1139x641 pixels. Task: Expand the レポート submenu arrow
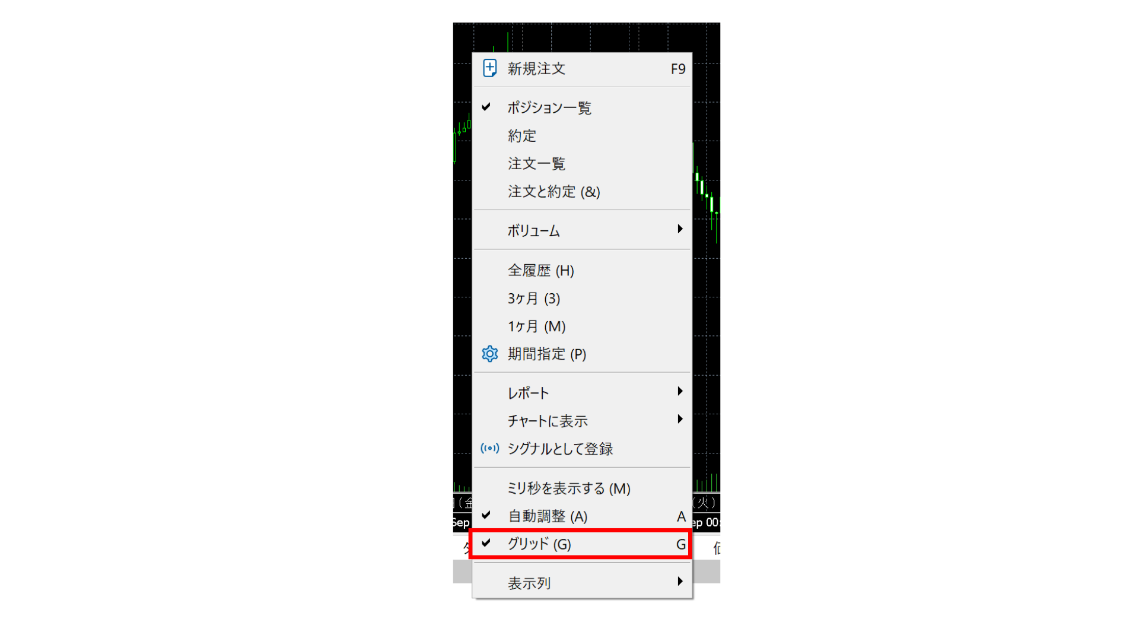click(x=680, y=391)
